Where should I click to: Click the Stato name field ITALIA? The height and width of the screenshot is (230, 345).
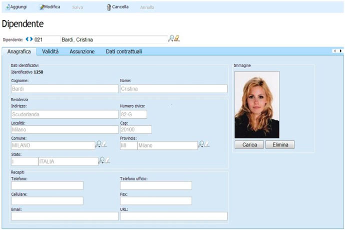(68, 161)
